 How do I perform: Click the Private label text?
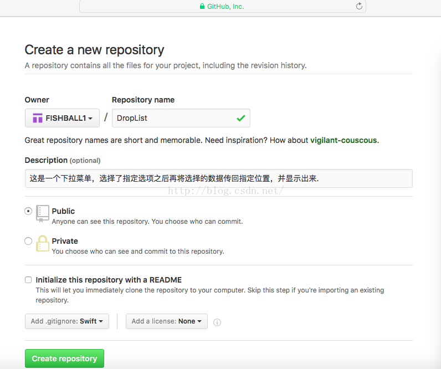pos(65,241)
